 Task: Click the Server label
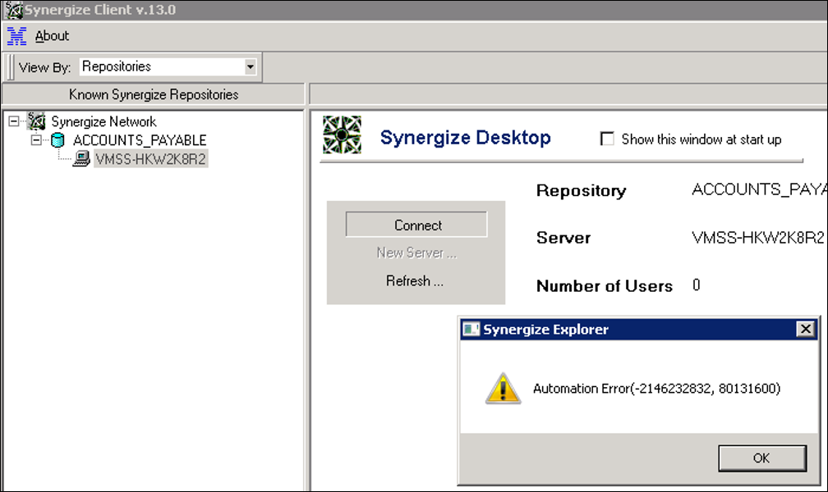coord(563,238)
